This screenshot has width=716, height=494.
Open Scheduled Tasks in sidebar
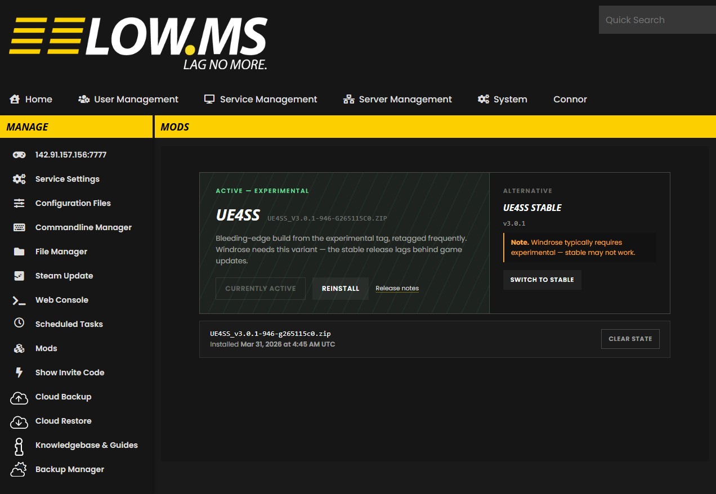click(x=69, y=324)
